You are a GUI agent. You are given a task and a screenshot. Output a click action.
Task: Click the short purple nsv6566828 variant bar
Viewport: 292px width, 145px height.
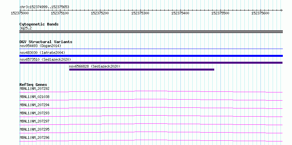pyautogui.click(x=142, y=70)
